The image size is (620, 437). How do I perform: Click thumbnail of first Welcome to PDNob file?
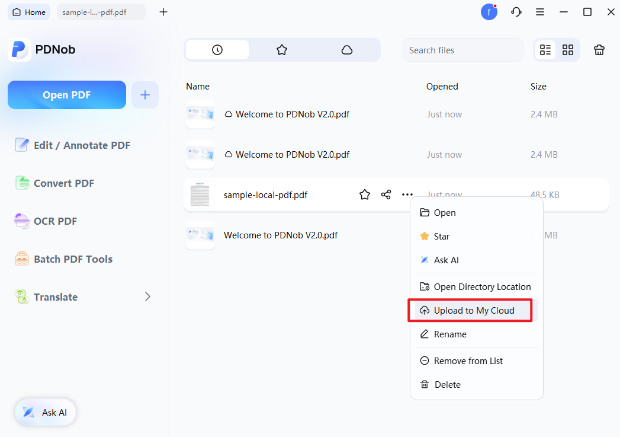click(x=200, y=114)
